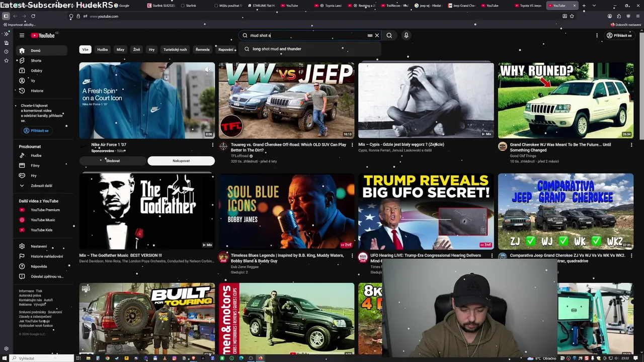Open options menu for Grand Cherokee WJ video
This screenshot has height=362, width=644.
[x=631, y=145]
